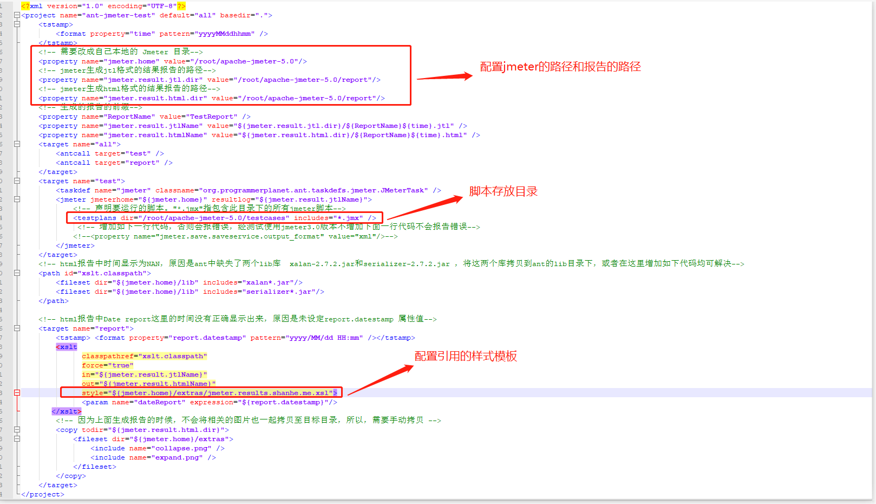This screenshot has width=876, height=504.
Task: Click the taskdef name="jmeter" classname line
Action: pyautogui.click(x=249, y=190)
